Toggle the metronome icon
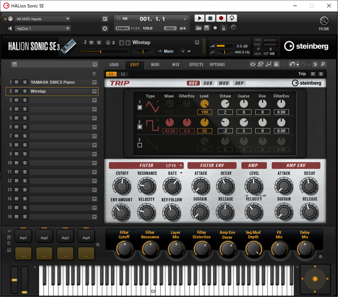This screenshot has width=338, height=297. coord(224,28)
